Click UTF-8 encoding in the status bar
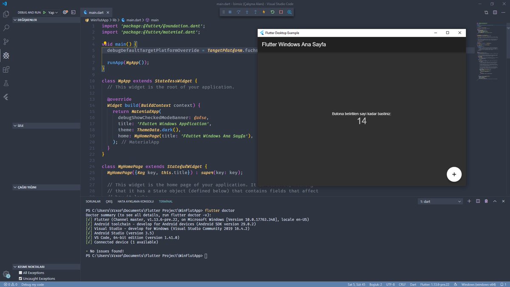 tap(390, 284)
